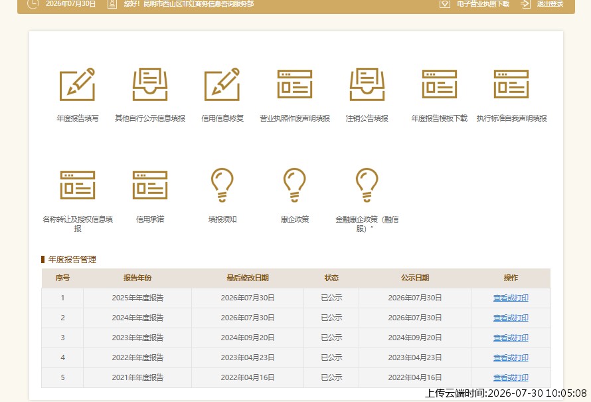Open 其他自行公示信息填报 inbox icon
Screen dimensions: 591x402
pos(149,84)
